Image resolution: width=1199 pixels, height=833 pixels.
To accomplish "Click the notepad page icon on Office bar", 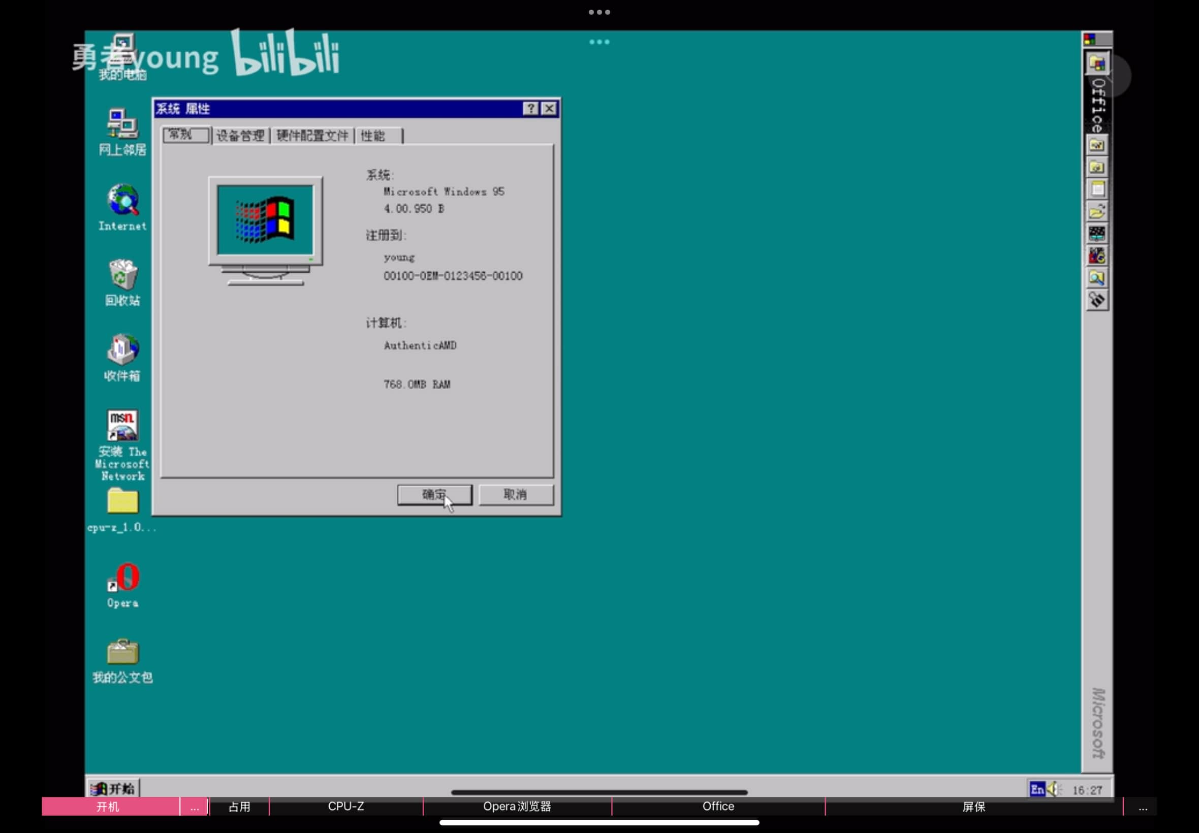I will (x=1097, y=189).
